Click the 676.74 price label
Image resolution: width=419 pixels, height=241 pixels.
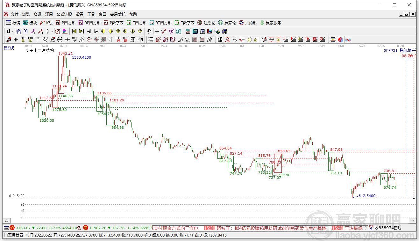[x=390, y=187]
